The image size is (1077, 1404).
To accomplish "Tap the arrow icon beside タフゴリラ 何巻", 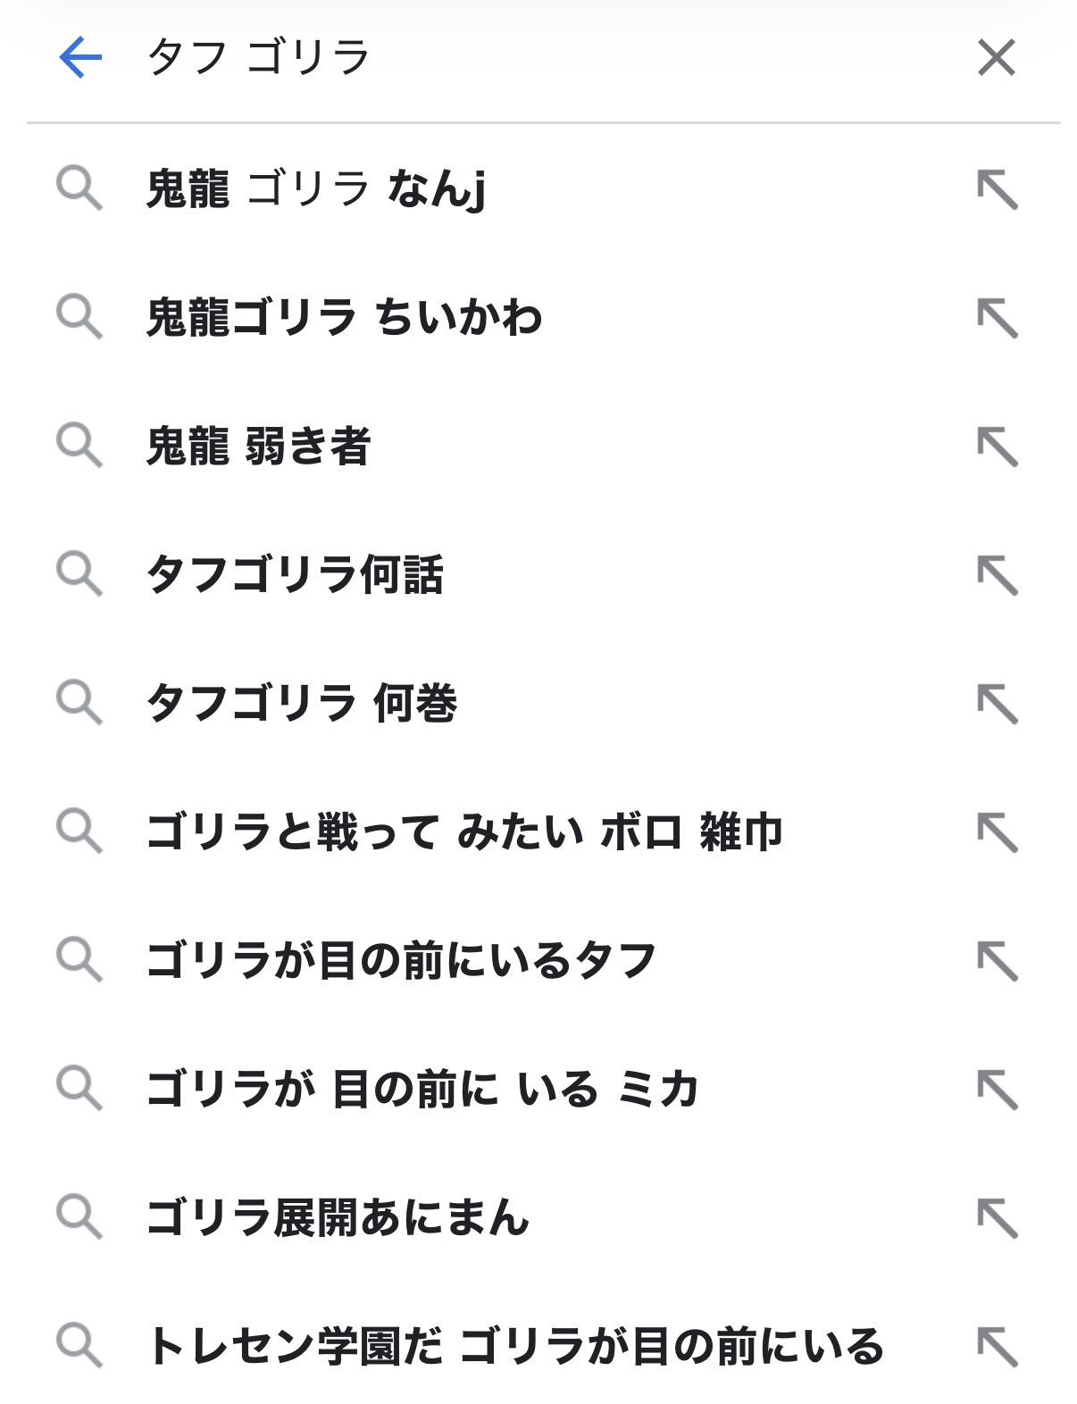I will tap(997, 704).
